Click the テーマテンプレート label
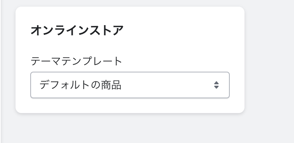The width and height of the screenshot is (294, 143). (x=76, y=61)
